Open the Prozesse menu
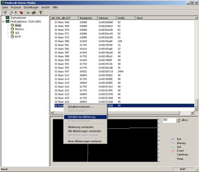 click(x=16, y=8)
